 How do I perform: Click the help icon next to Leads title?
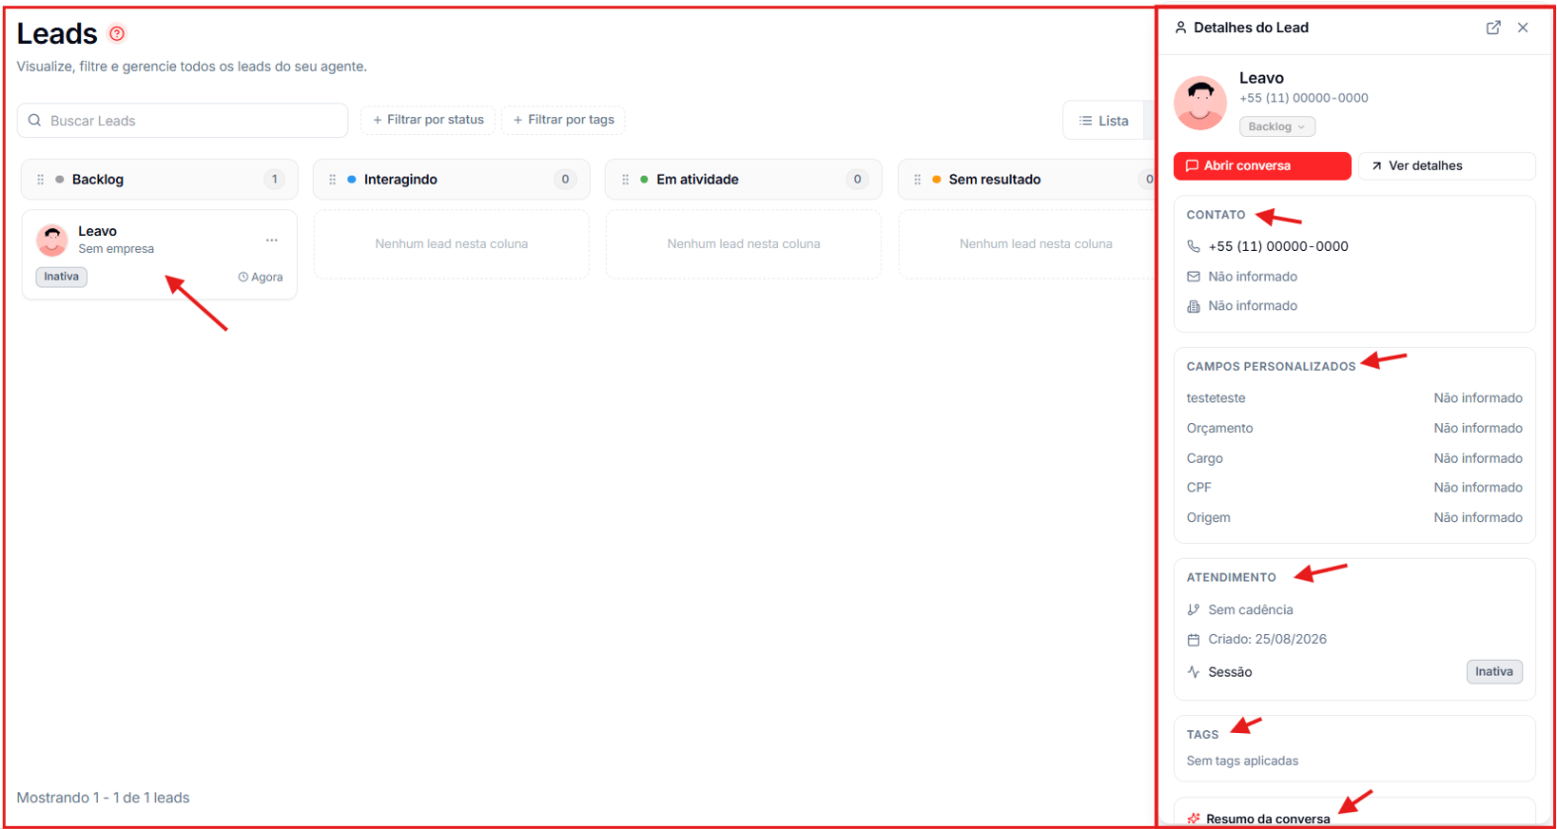pos(117,33)
